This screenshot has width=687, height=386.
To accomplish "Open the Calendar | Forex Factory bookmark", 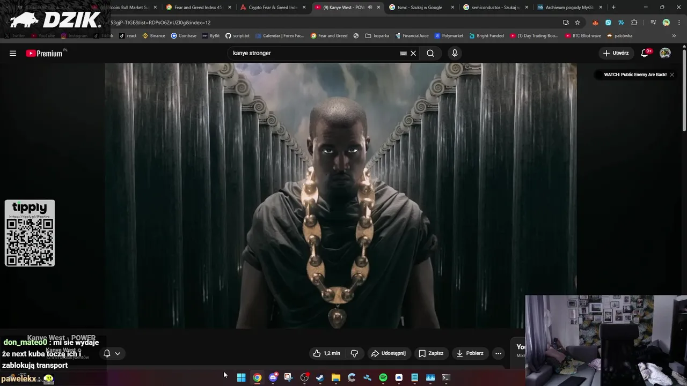I will pos(280,36).
